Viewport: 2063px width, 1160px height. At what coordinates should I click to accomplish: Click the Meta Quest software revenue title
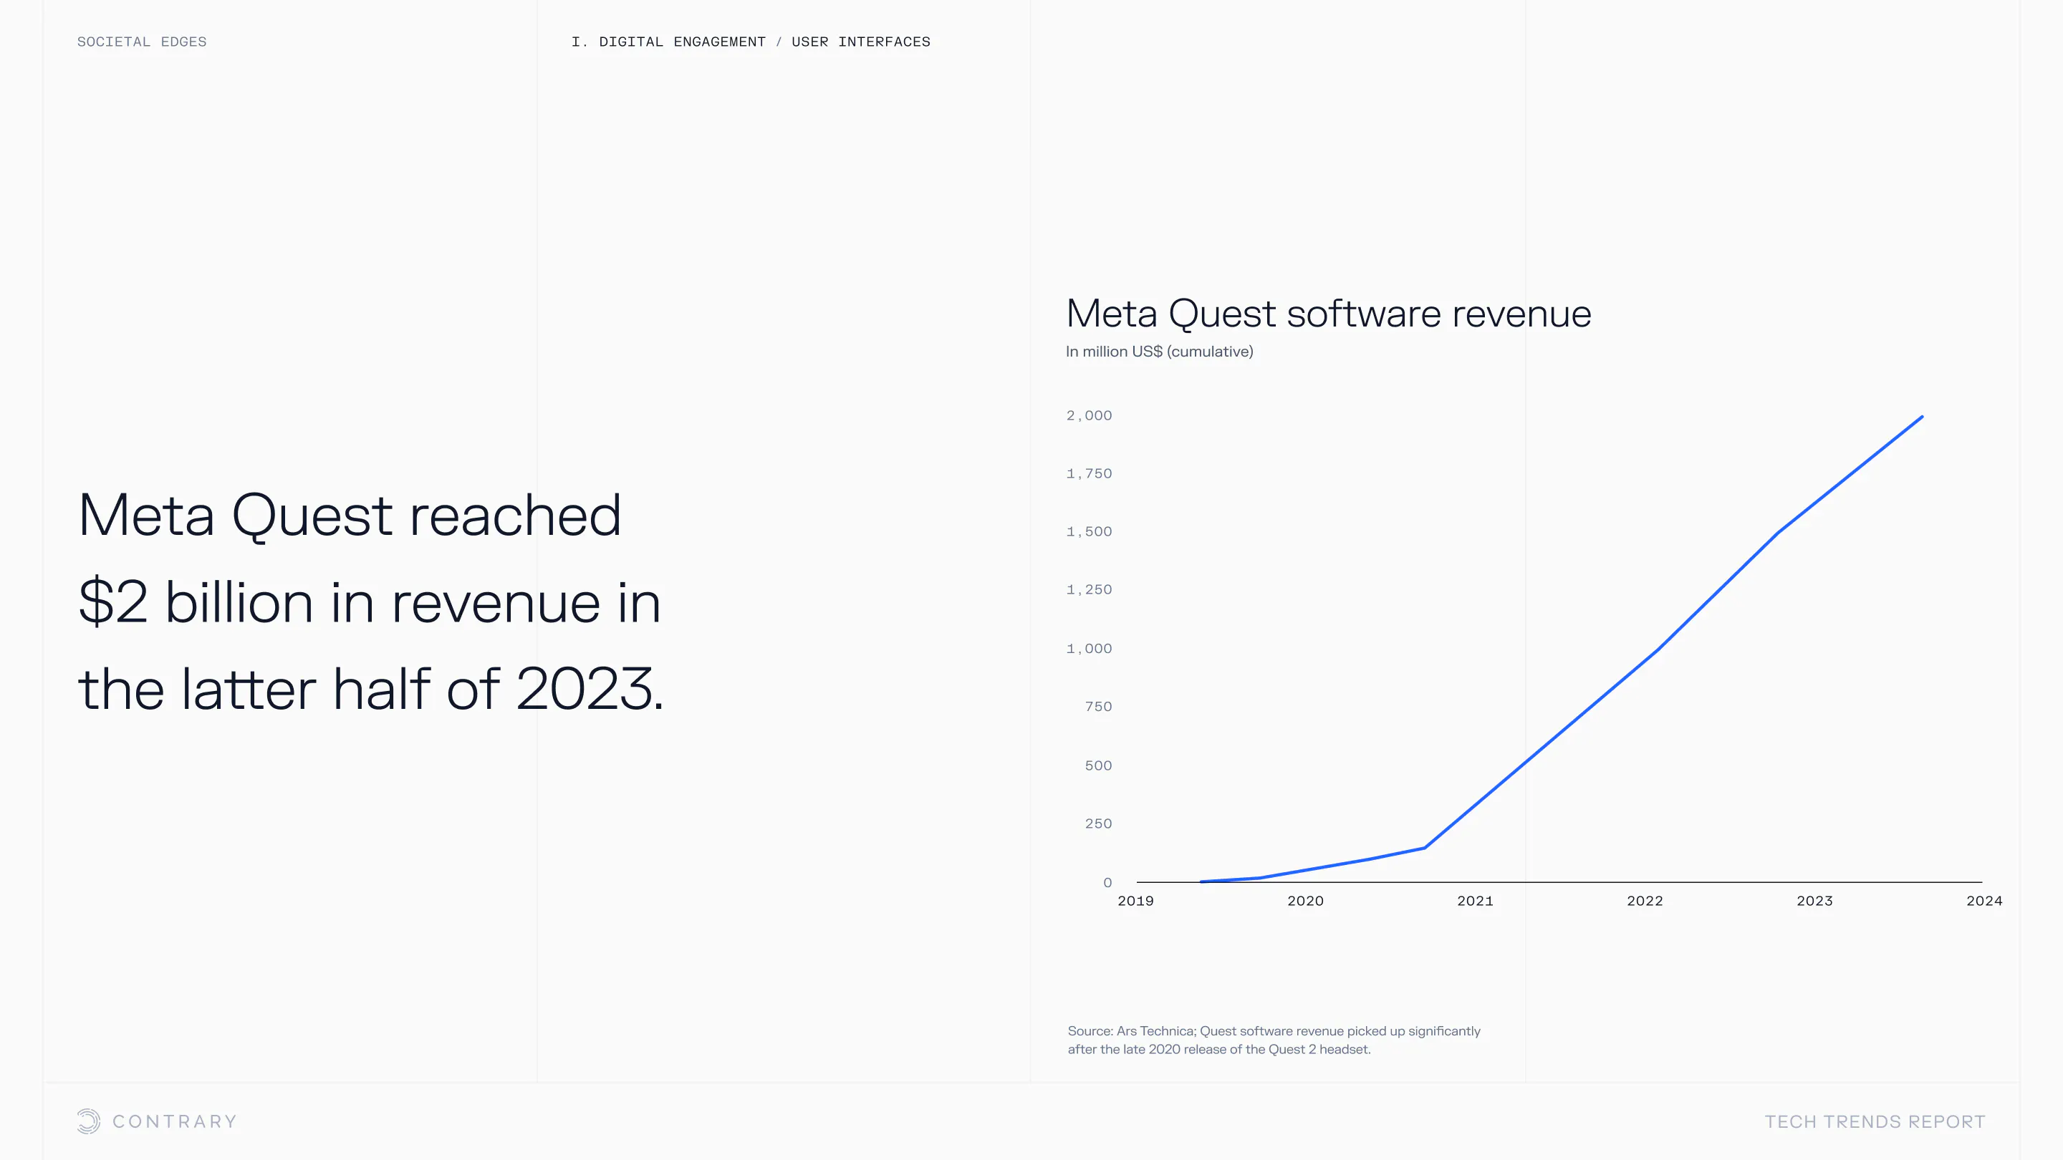[x=1328, y=313]
